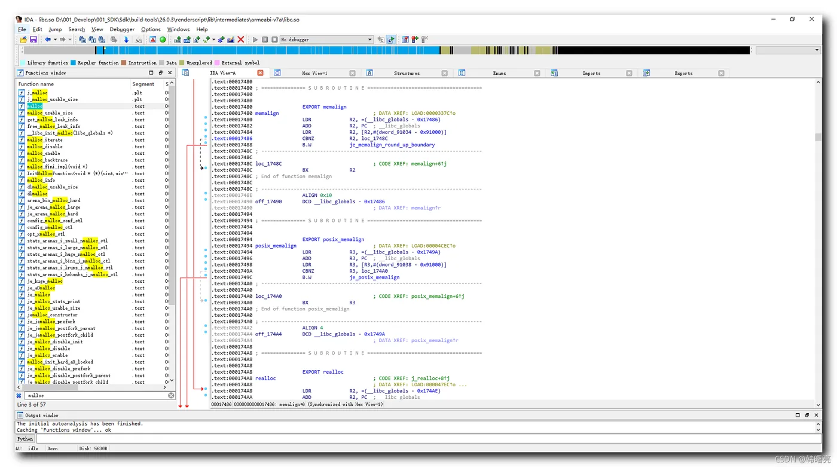Open the Jump forward history dropdown arrow
The height and width of the screenshot is (467, 837).
click(69, 39)
